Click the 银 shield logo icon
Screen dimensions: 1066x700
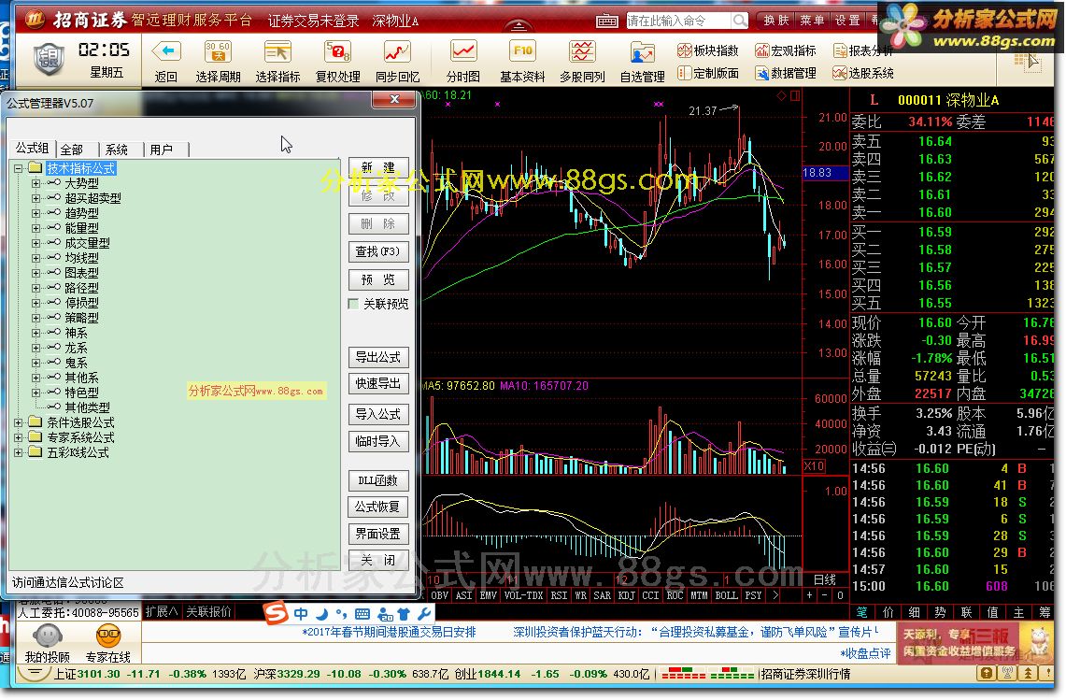pos(49,59)
